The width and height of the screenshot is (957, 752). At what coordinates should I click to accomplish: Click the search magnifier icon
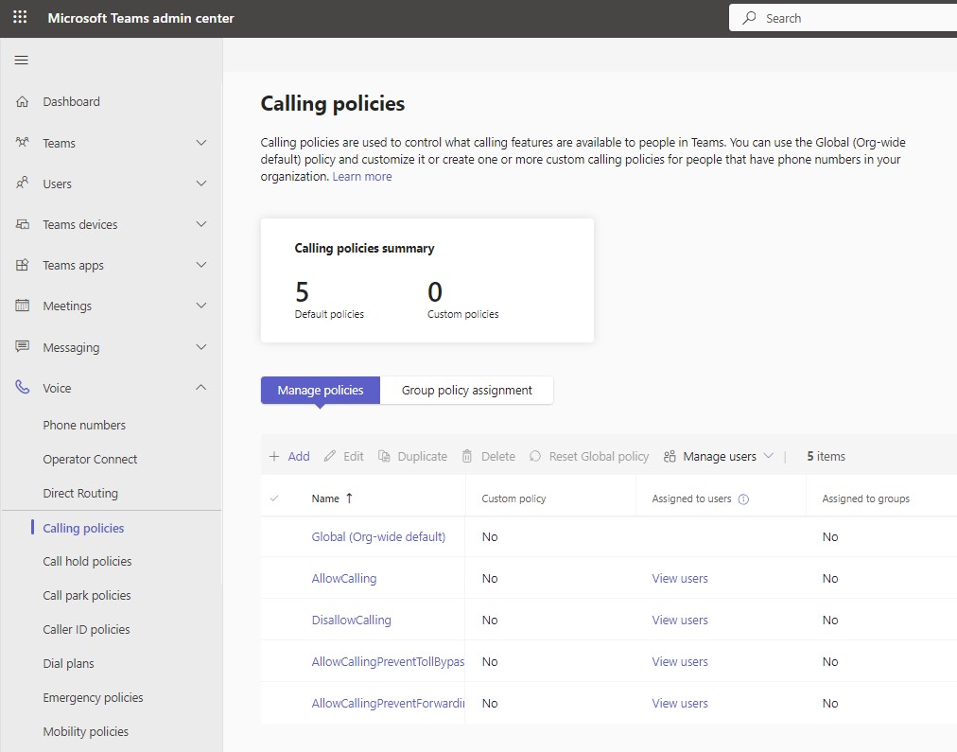tap(749, 18)
